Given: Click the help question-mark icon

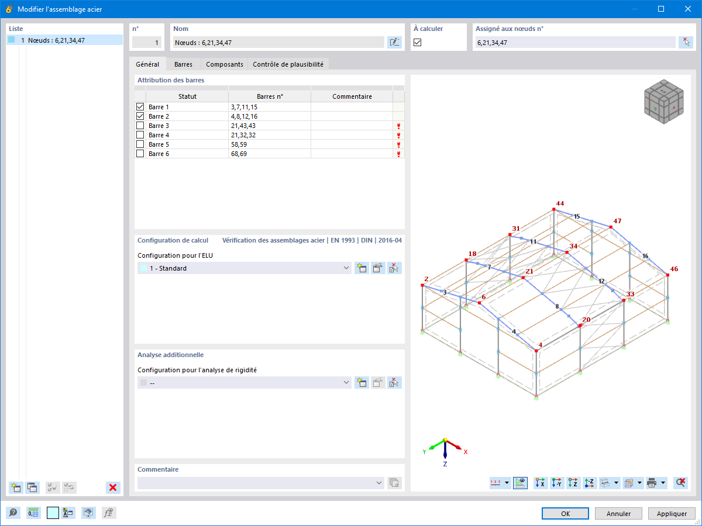Looking at the screenshot, I should pyautogui.click(x=13, y=513).
